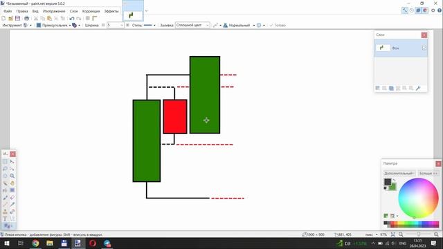Click the New file icon in toolbar

(3, 19)
